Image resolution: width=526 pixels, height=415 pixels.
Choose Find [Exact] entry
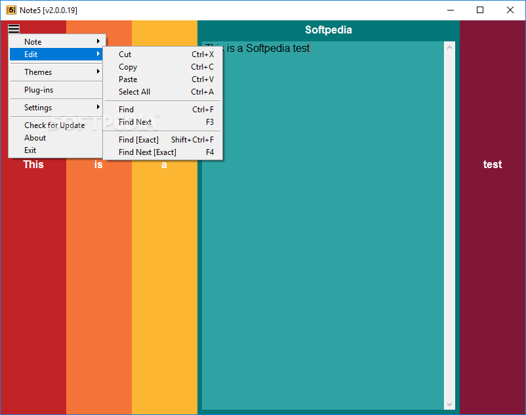point(163,139)
